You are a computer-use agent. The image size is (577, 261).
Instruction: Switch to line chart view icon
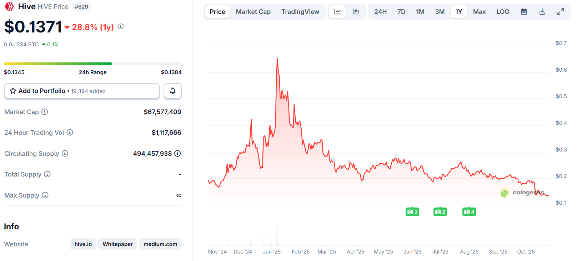337,12
